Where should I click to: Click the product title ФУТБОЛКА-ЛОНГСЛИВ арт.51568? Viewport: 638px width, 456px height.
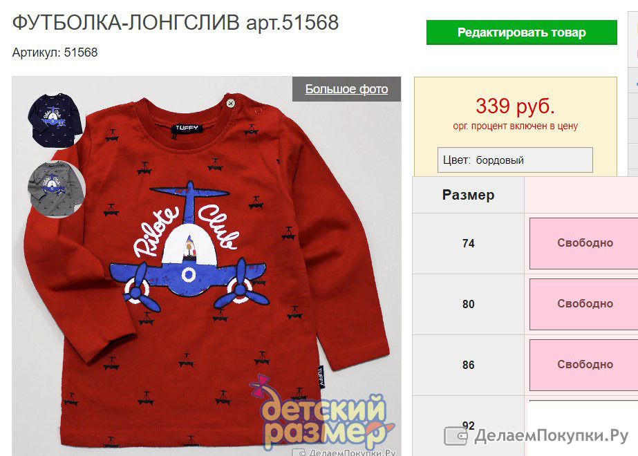tap(176, 22)
